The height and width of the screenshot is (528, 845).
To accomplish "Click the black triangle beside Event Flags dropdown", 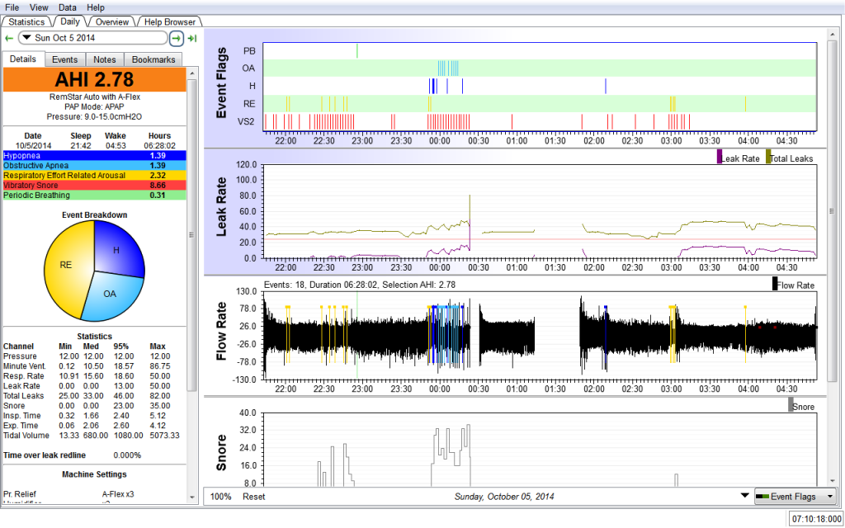I will coord(745,497).
